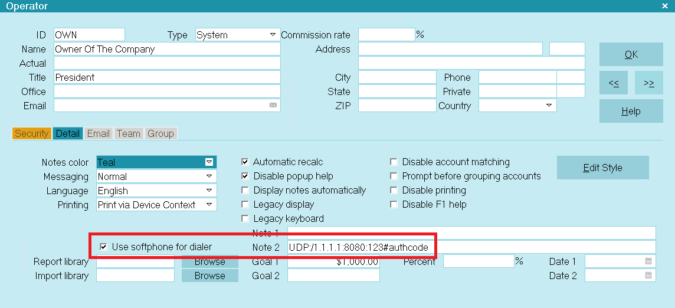The height and width of the screenshot is (308, 675).
Task: Switch to the Team tab
Action: pos(129,133)
